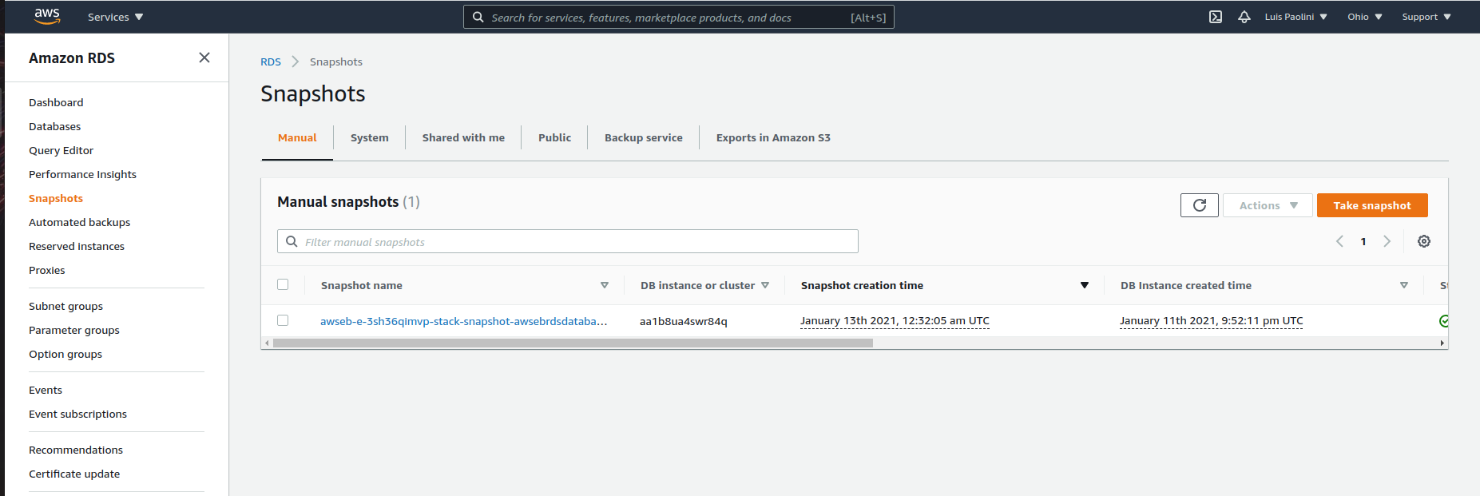
Task: Open the Ohio region selector
Action: [x=1364, y=17]
